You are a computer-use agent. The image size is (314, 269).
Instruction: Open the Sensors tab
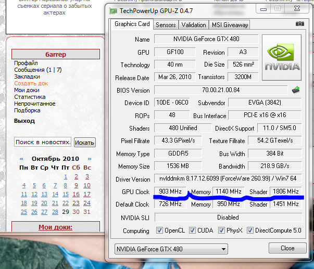coord(166,25)
